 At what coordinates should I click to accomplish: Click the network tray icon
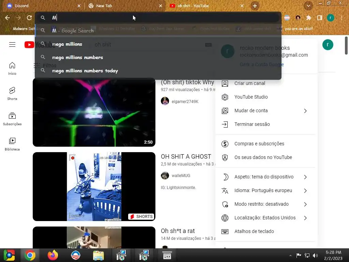[x=307, y=255]
